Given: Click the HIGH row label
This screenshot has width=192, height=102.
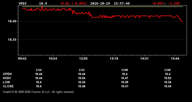Looking at the screenshot, I should click(x=7, y=78).
